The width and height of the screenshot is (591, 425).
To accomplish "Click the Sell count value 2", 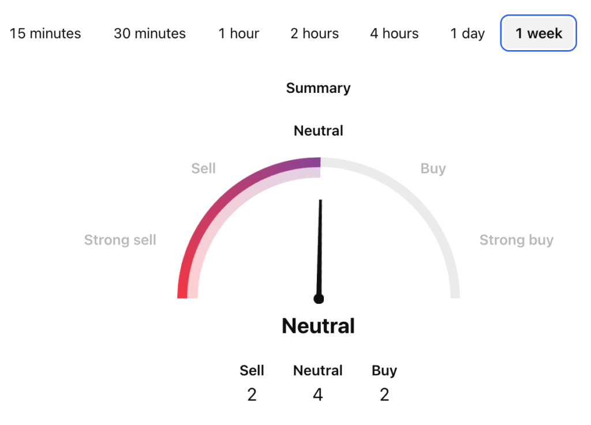I will coord(252,394).
